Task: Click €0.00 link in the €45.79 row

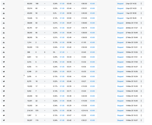Action: [x=92, y=28]
